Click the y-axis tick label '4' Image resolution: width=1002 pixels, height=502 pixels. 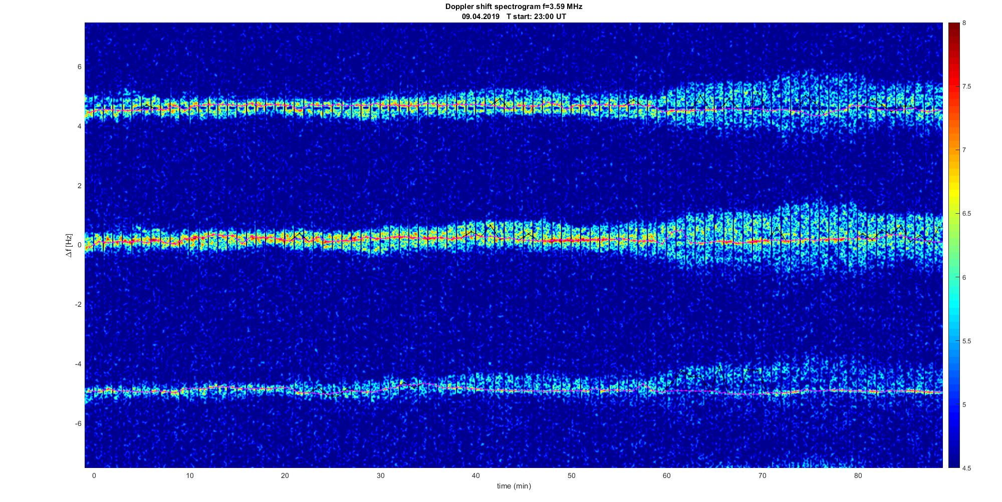[x=79, y=127]
